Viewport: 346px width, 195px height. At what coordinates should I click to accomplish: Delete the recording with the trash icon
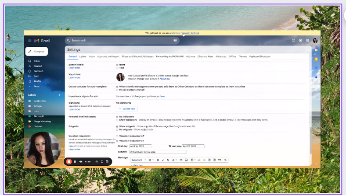[x=107, y=162]
